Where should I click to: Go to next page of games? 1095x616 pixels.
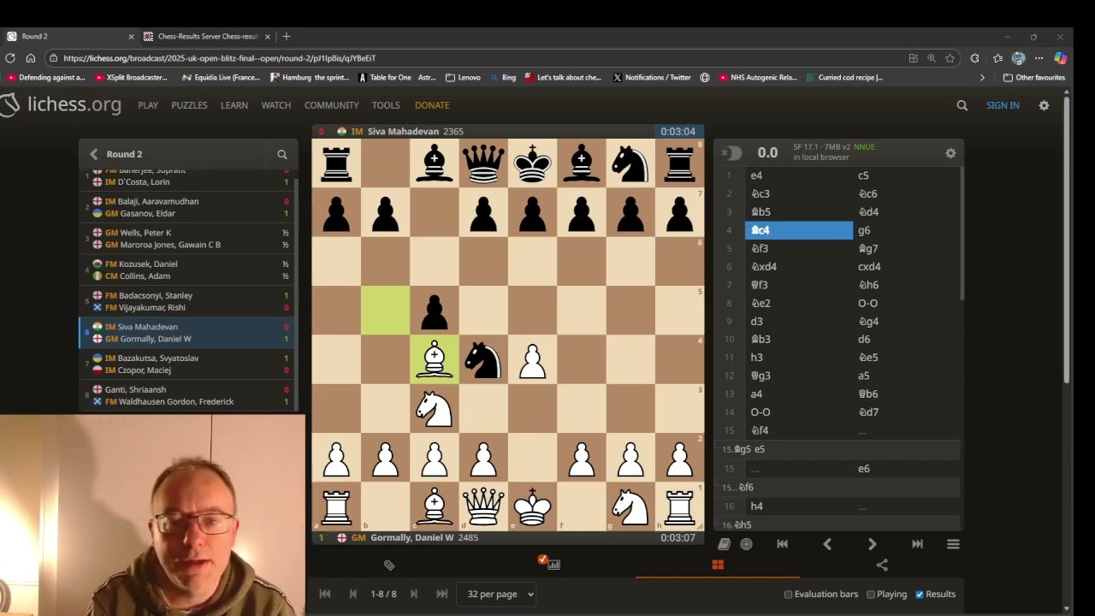(414, 594)
